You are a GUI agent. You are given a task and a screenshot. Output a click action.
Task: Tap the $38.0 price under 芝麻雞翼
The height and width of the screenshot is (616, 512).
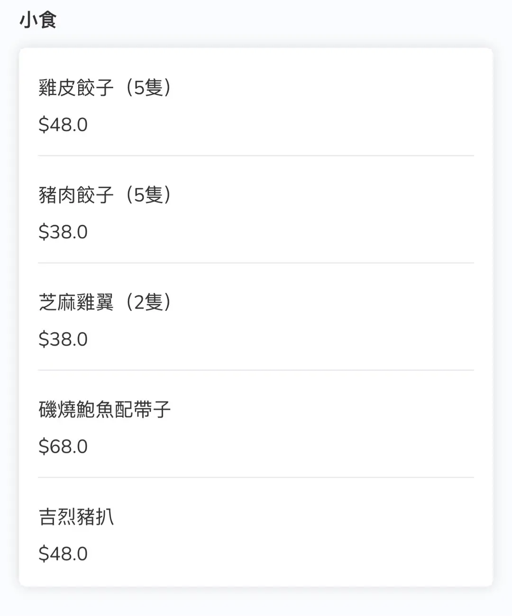click(x=63, y=339)
